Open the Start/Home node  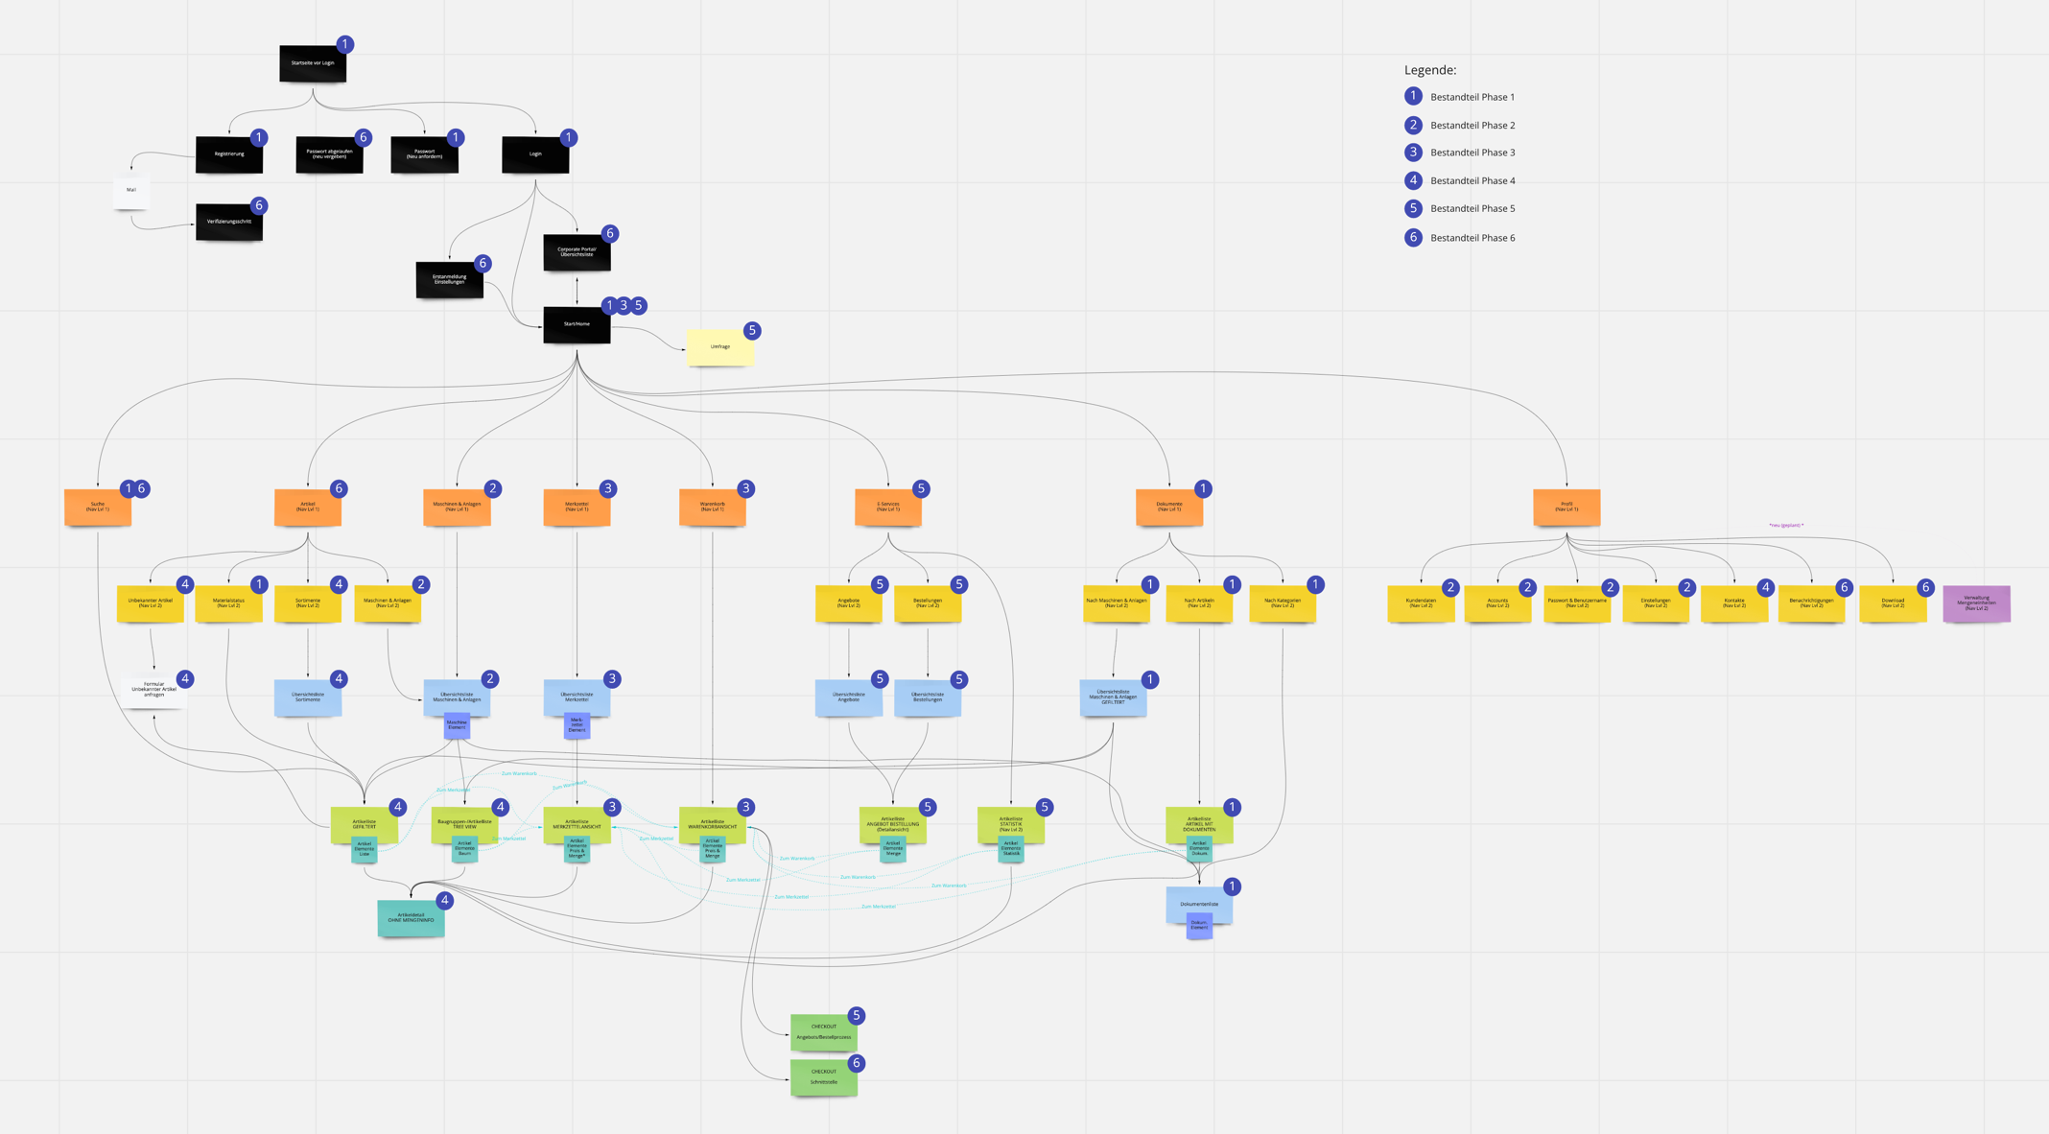tap(577, 324)
